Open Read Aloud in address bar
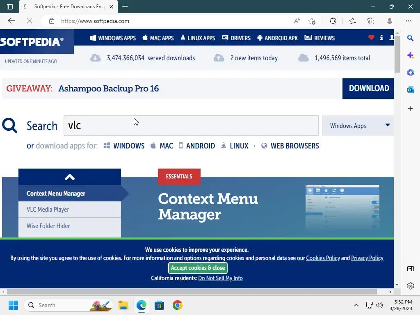This screenshot has height=315, width=420. (x=297, y=21)
